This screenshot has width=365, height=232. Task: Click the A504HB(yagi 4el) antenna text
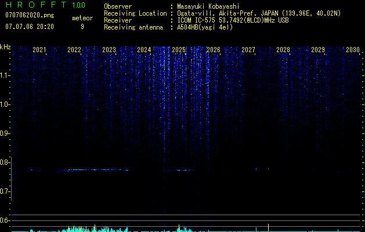tap(205, 27)
